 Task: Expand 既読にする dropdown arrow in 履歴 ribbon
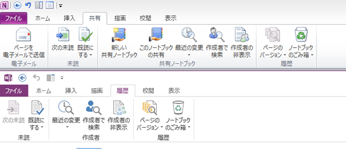click(x=42, y=127)
